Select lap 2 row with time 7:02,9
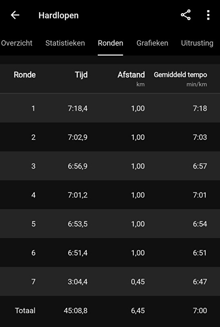Viewport: 220px width, 327px height. [x=110, y=137]
